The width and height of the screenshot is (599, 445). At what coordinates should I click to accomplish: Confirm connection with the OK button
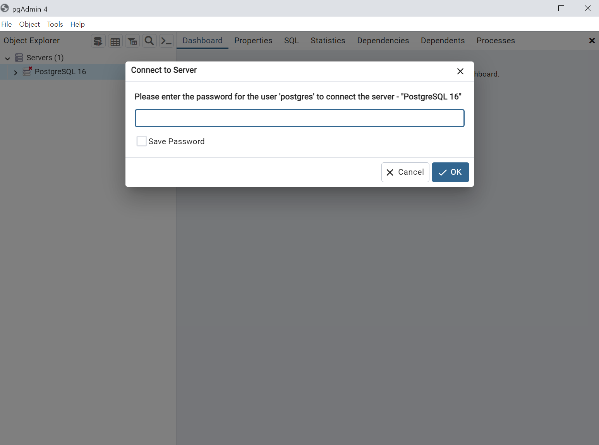click(450, 172)
